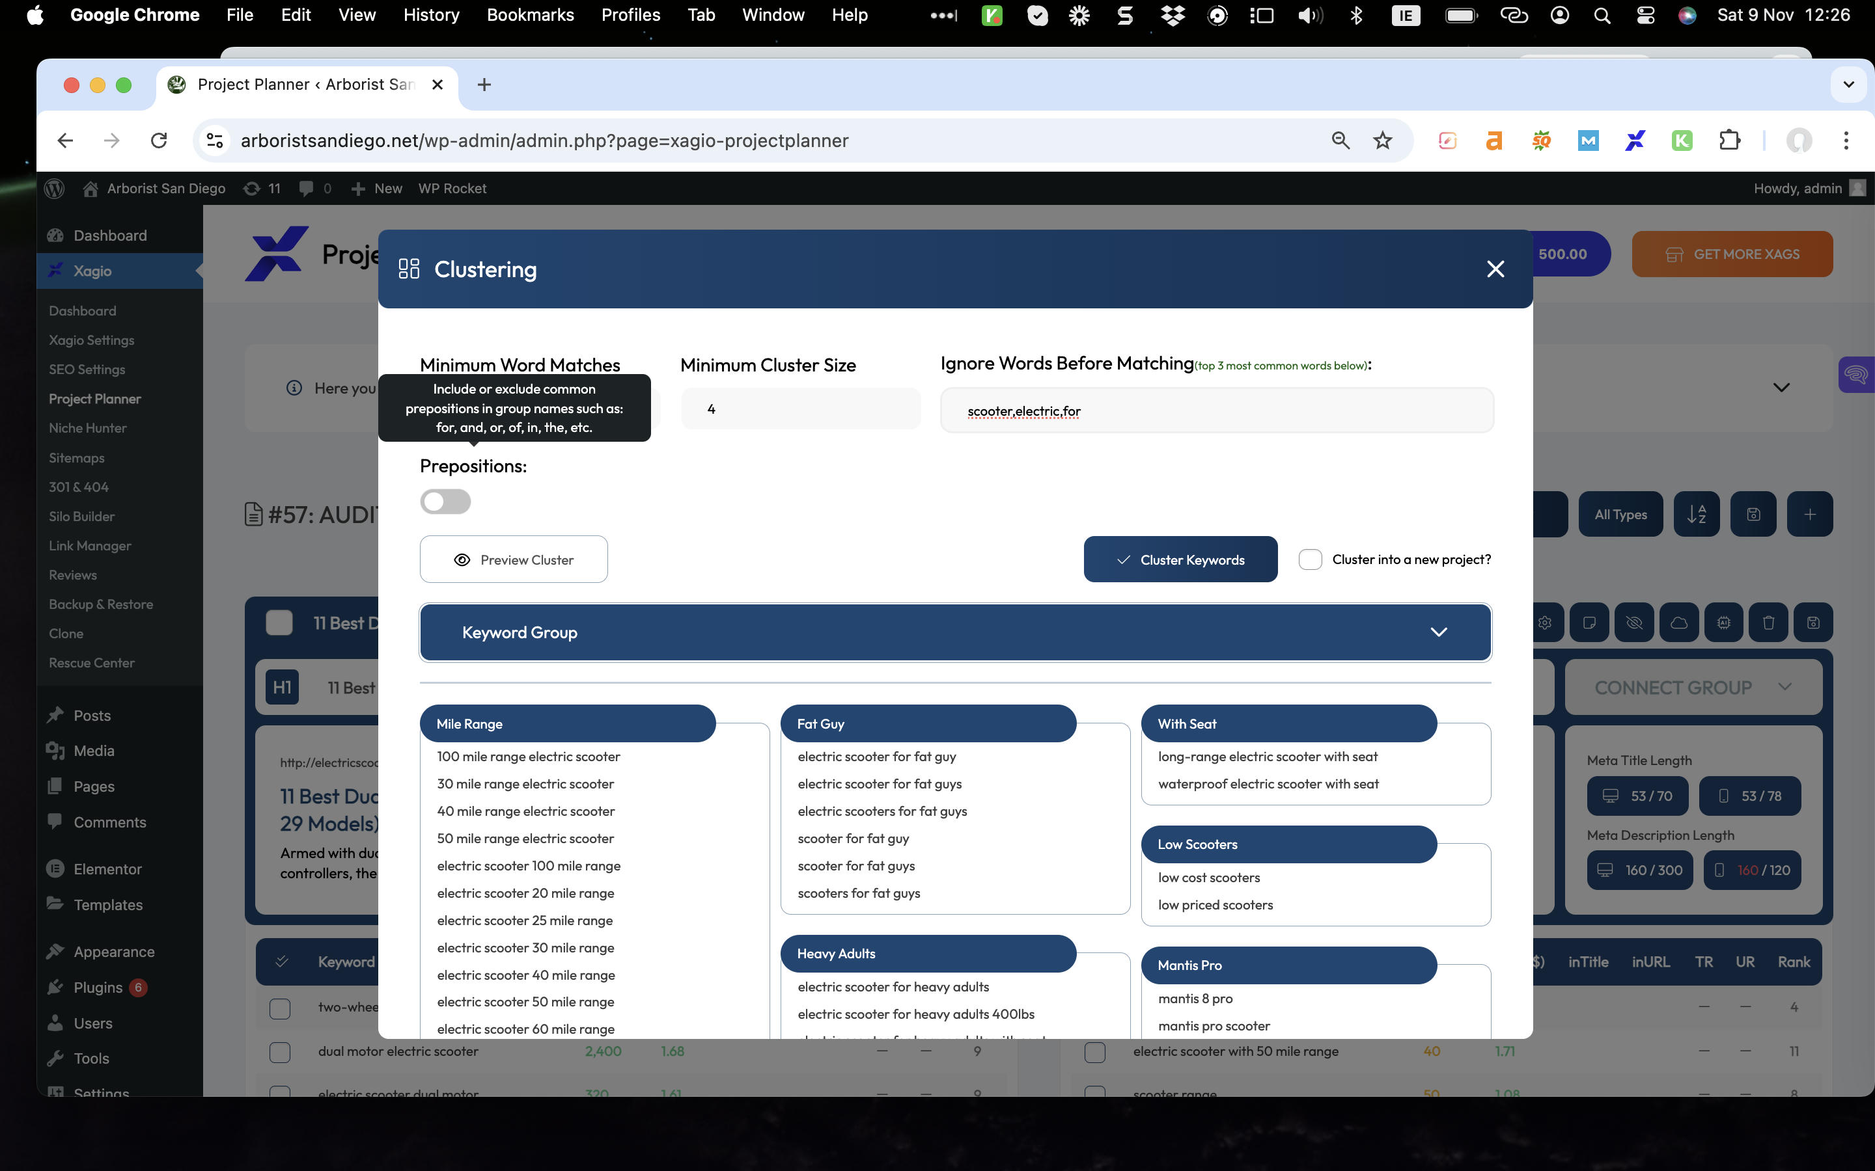Check Cluster into a new project

(x=1310, y=559)
